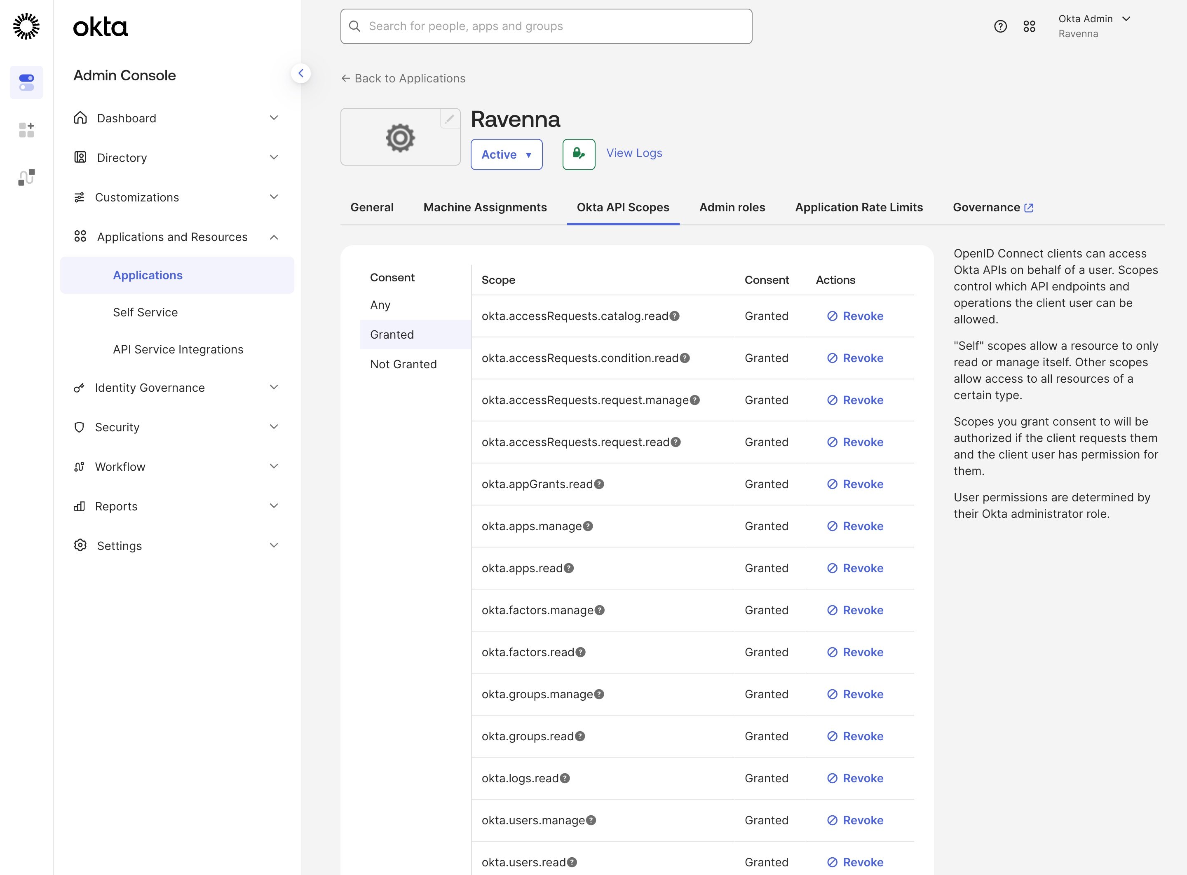Open the Okta Admin account dropdown

[x=1094, y=26]
